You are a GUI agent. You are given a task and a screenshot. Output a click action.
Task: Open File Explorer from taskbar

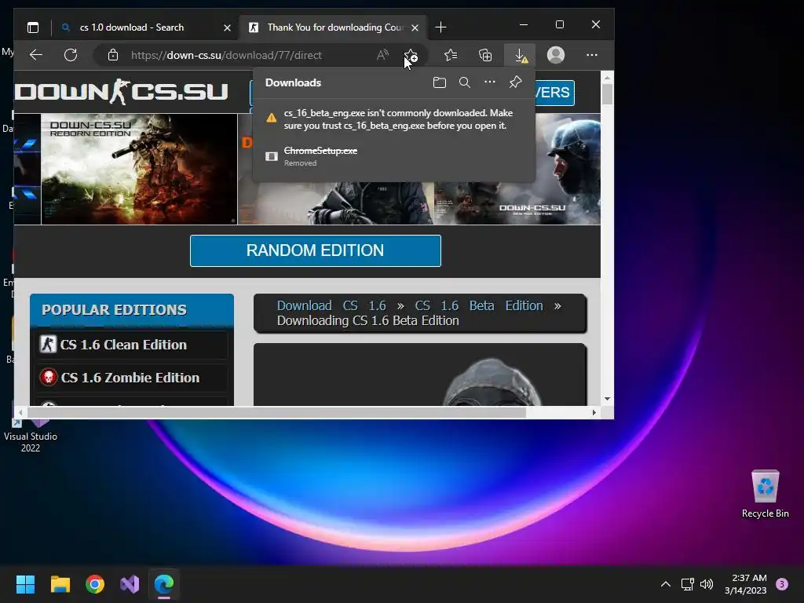pos(60,584)
